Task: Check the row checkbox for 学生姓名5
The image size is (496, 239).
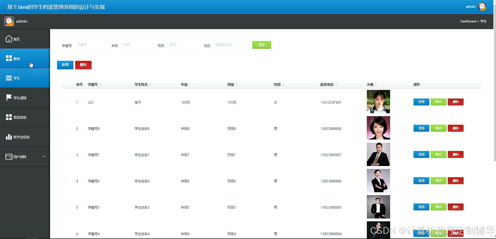Action: (x=66, y=208)
